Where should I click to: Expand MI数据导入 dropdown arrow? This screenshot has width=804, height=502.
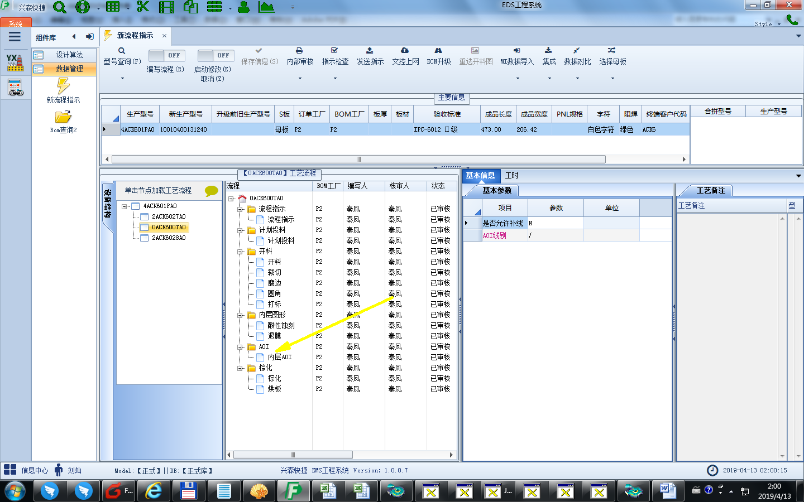(518, 78)
